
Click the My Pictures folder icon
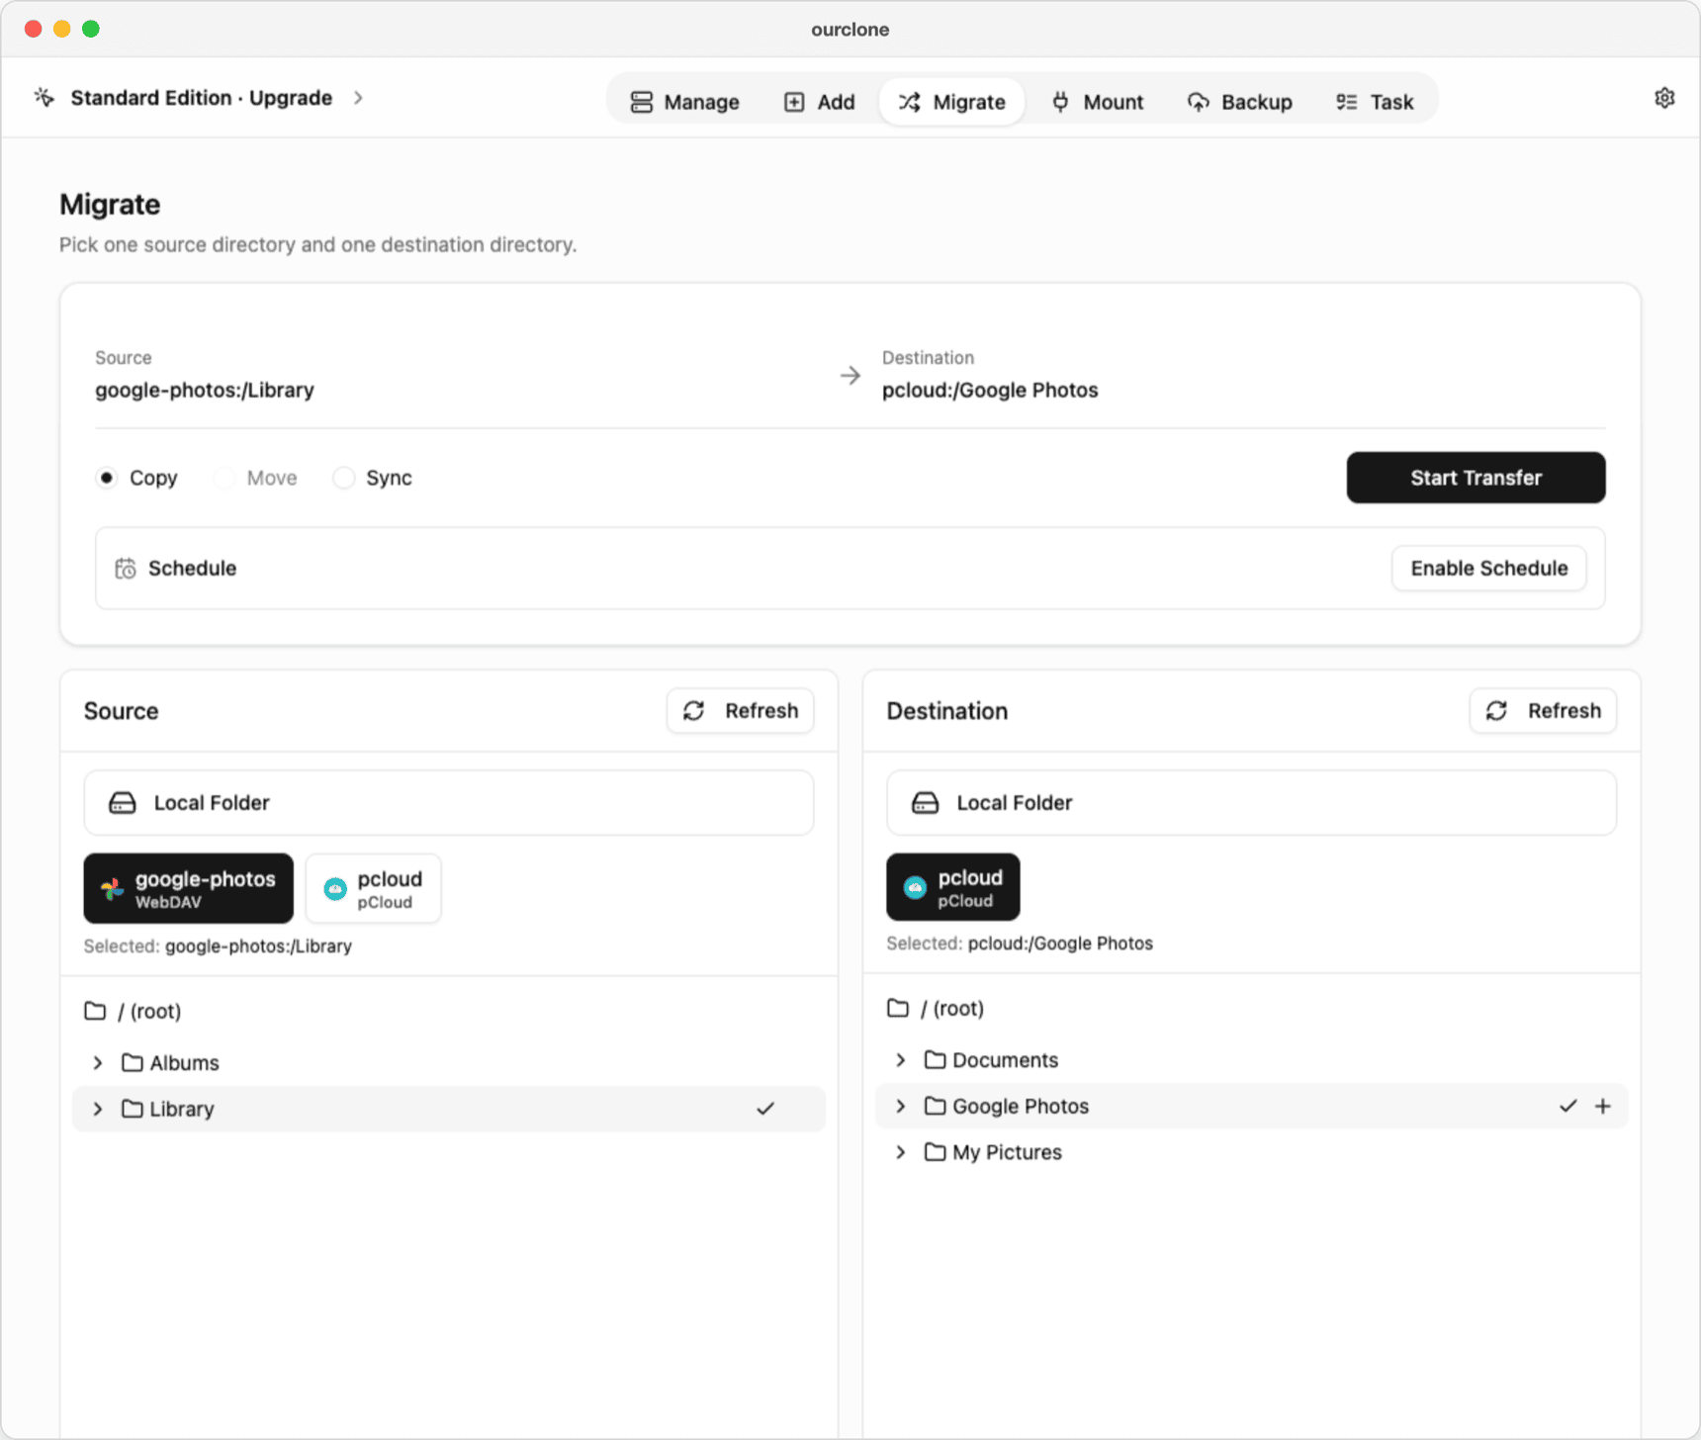(x=936, y=1152)
